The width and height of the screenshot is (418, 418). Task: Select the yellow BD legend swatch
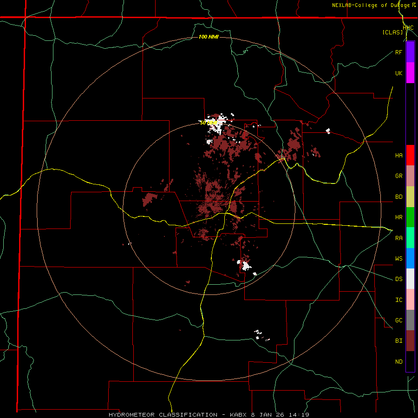coord(410,197)
